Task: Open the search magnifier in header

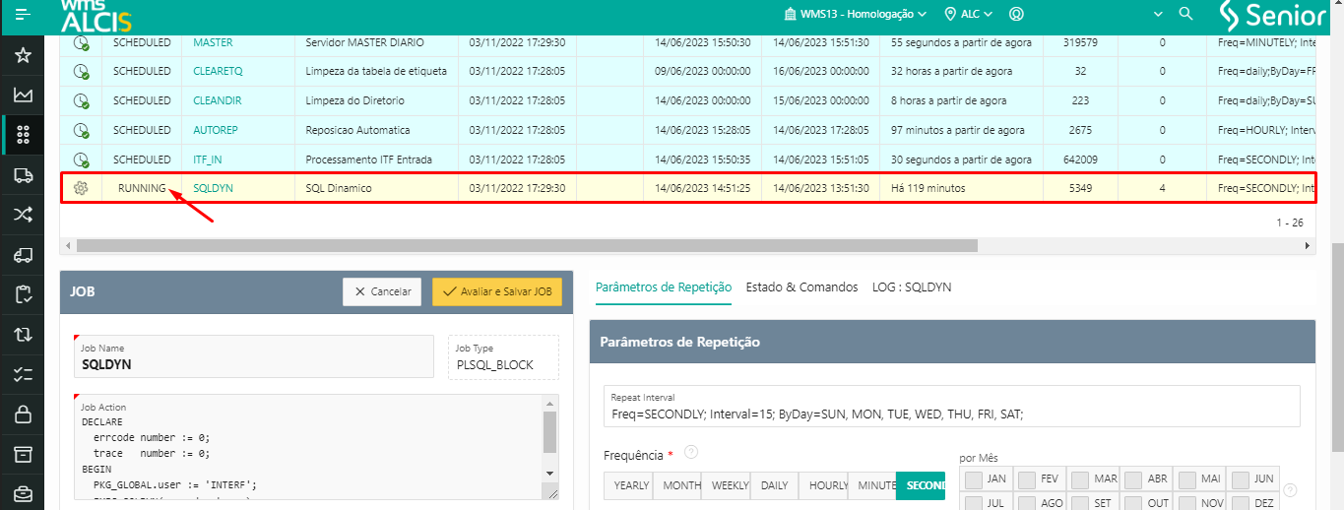Action: [x=1186, y=14]
